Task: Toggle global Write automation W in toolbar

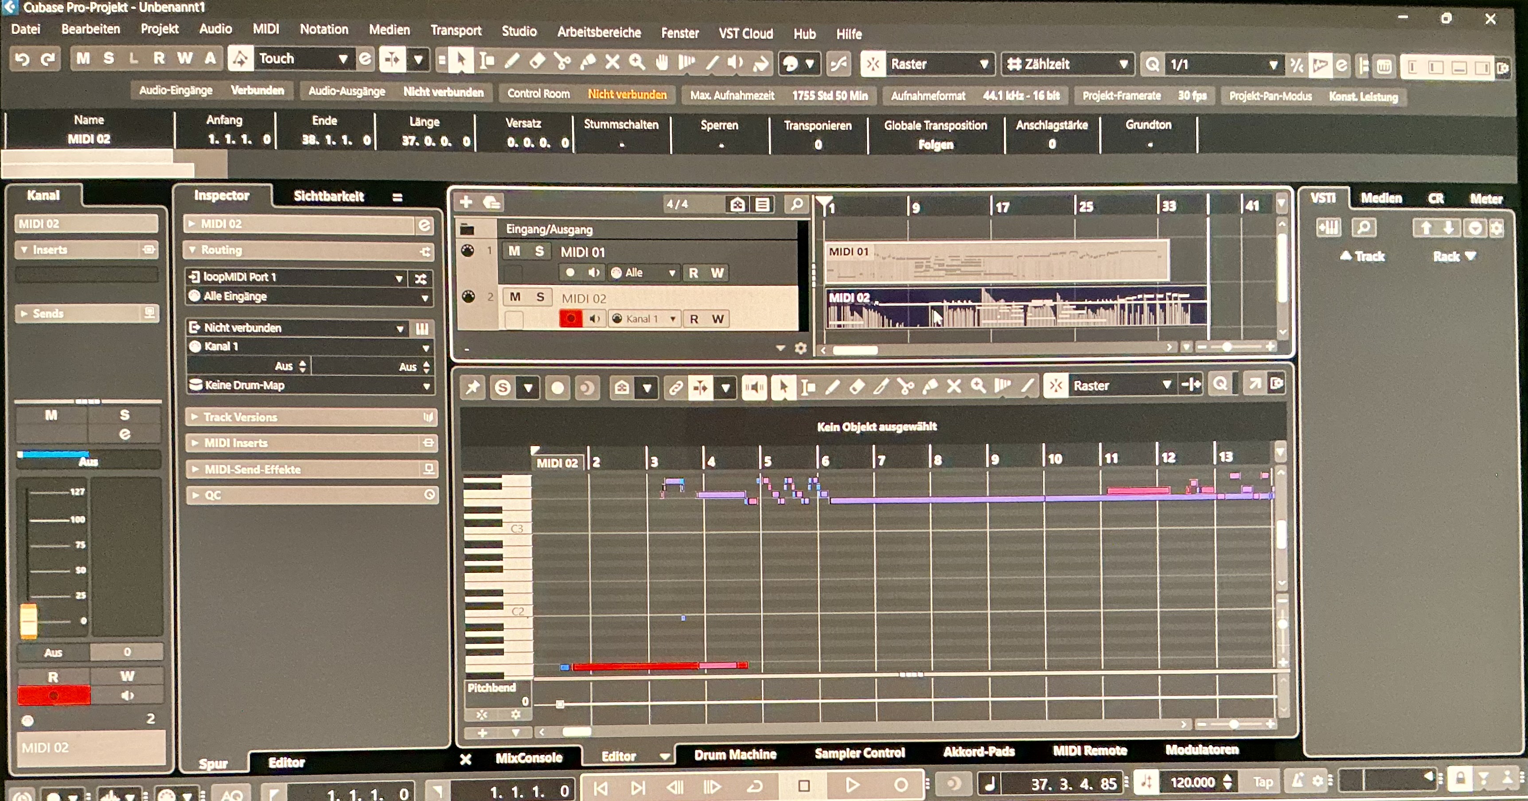Action: click(184, 58)
